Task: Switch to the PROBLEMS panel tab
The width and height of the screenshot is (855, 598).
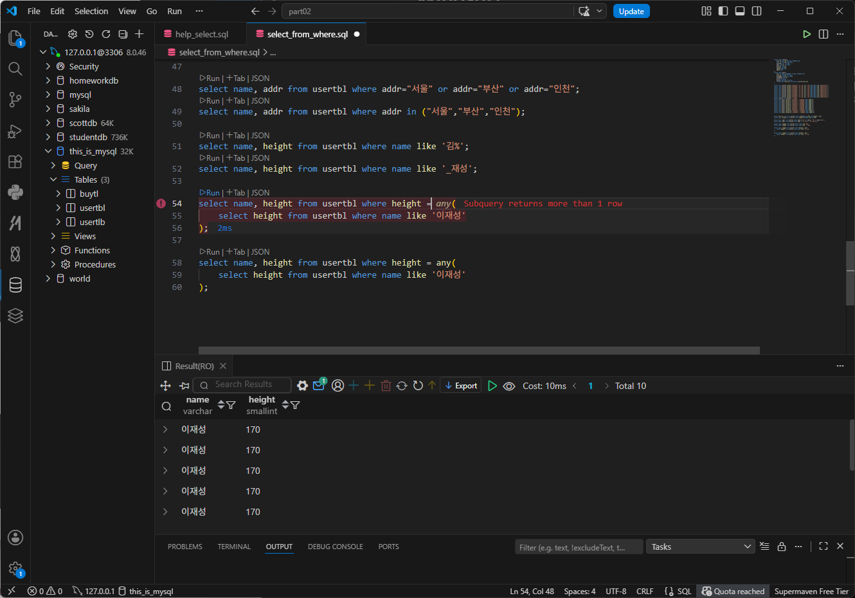Action: tap(185, 547)
